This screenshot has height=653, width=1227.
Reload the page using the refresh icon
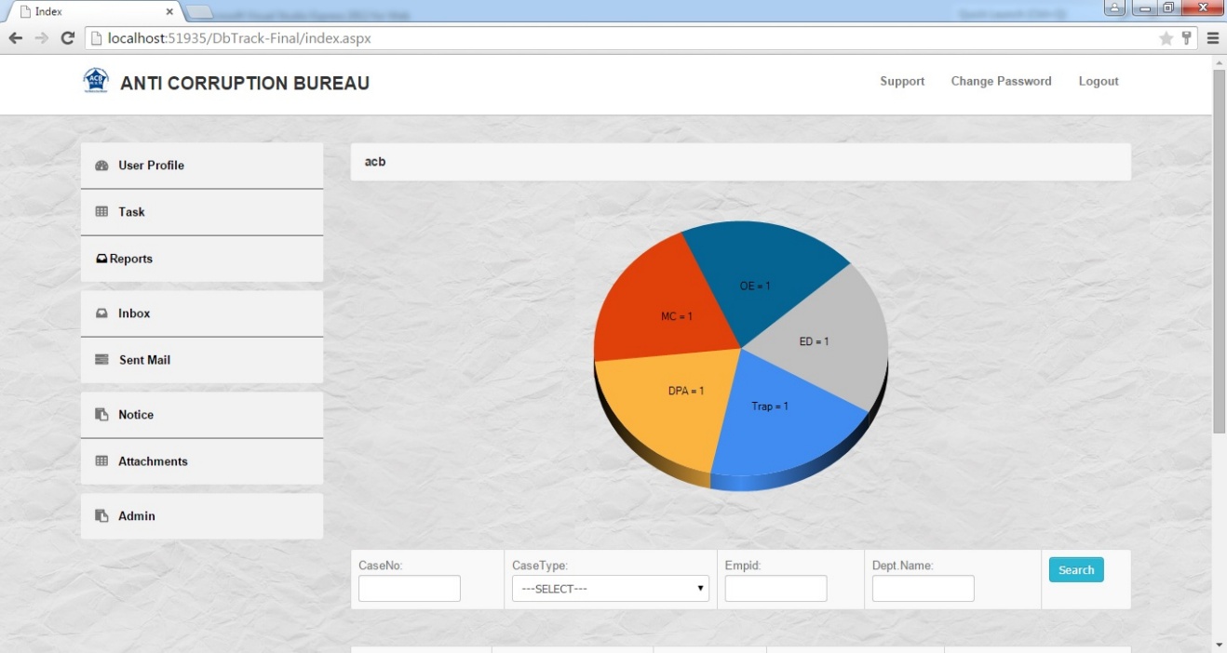pos(67,38)
